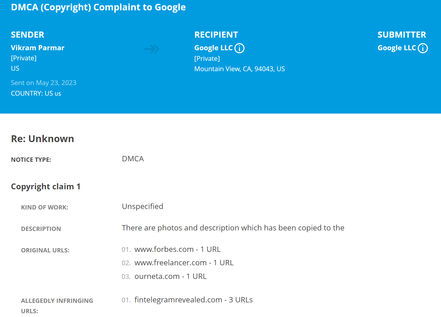Click the Copyright claim 1 heading
Image resolution: width=441 pixels, height=317 pixels.
tap(46, 187)
